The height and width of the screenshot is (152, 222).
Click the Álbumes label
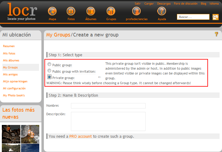coord(91,19)
